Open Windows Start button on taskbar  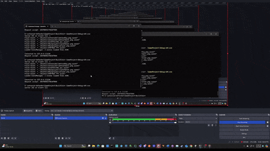[61, 146]
